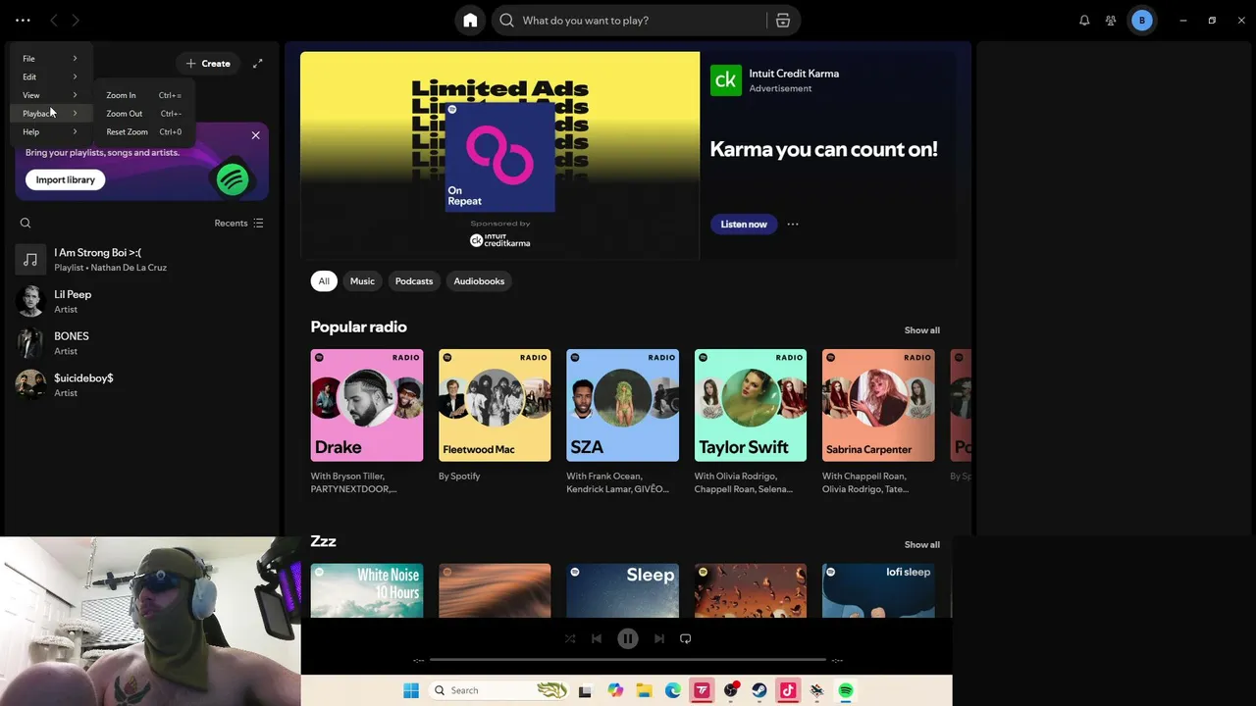Open the Fleetwood Mac radio card
Image resolution: width=1256 pixels, height=706 pixels.
[495, 423]
